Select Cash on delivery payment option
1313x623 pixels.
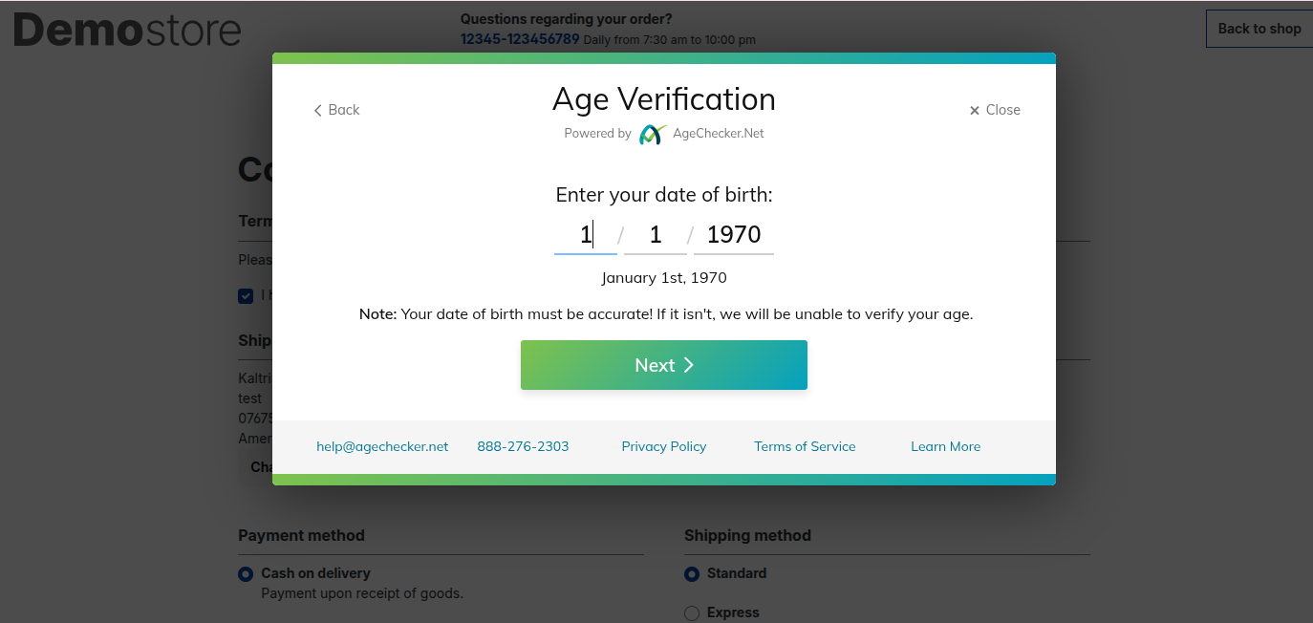pos(246,574)
